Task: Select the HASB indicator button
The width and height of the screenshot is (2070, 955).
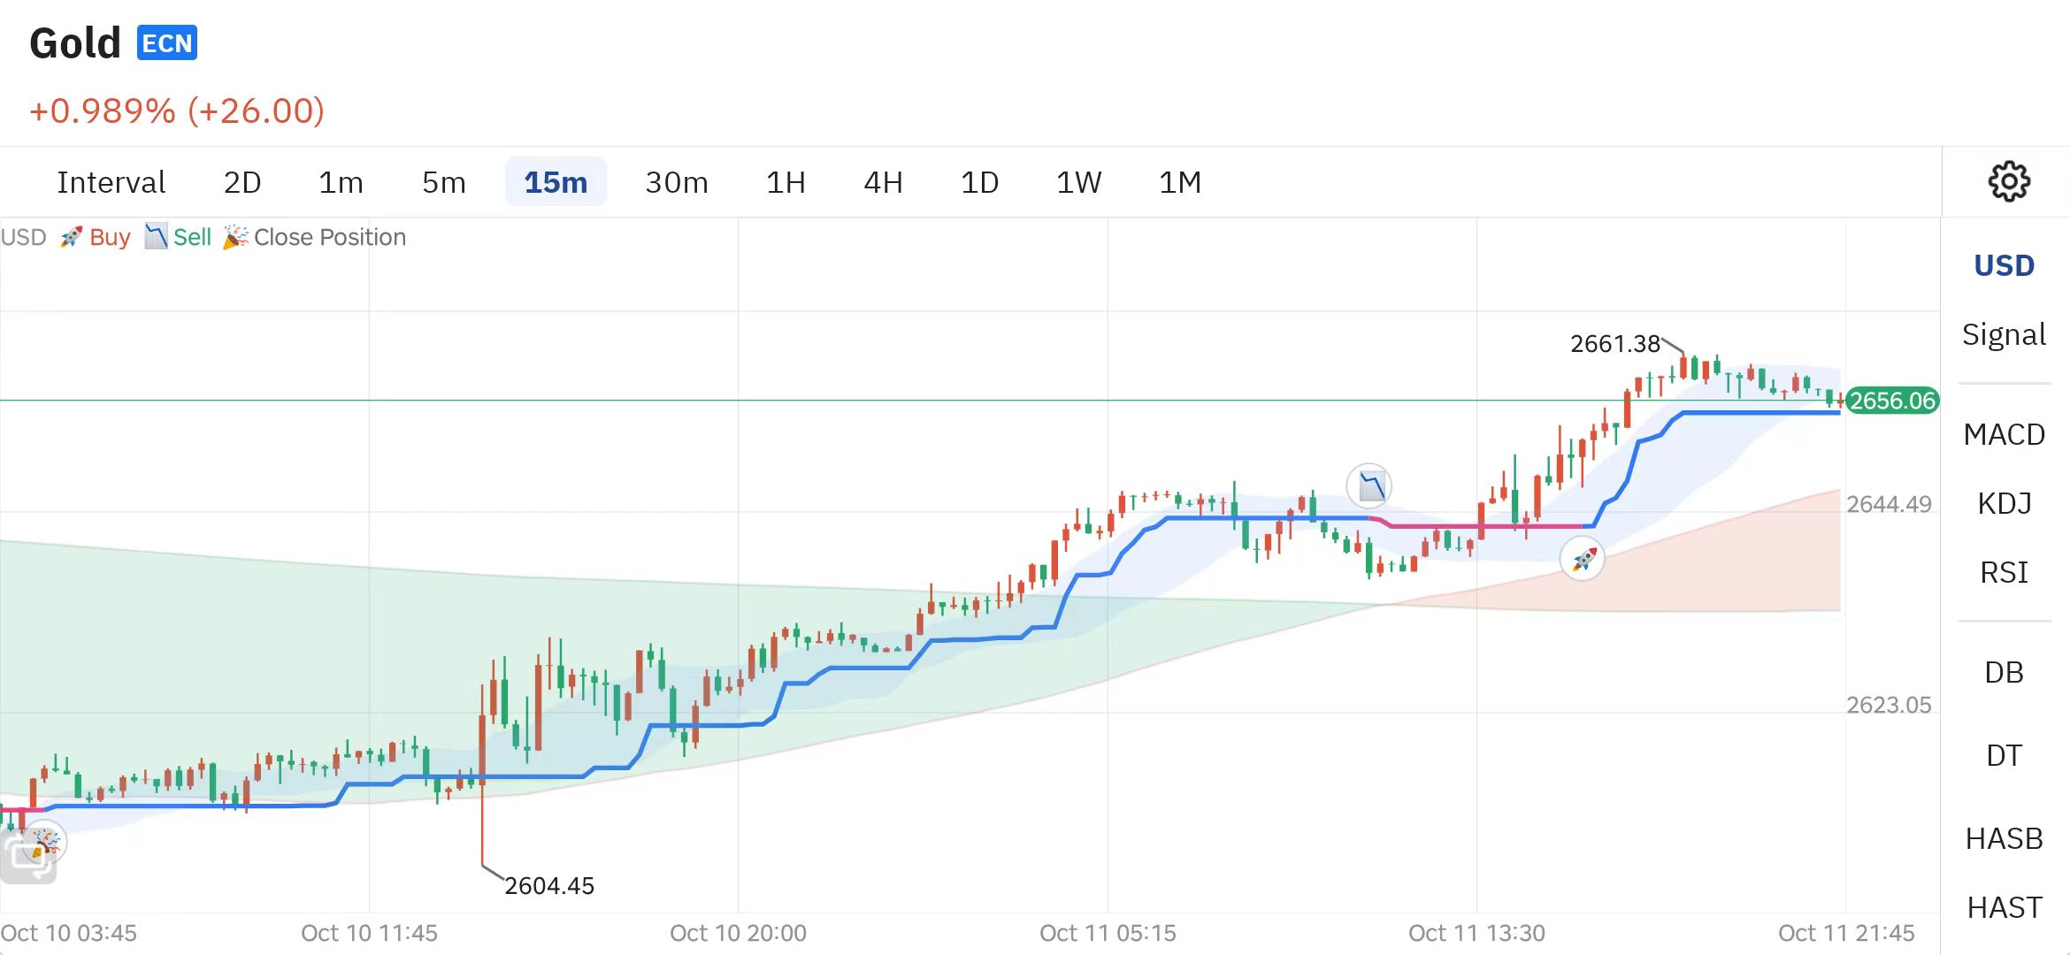Action: coord(2004,838)
